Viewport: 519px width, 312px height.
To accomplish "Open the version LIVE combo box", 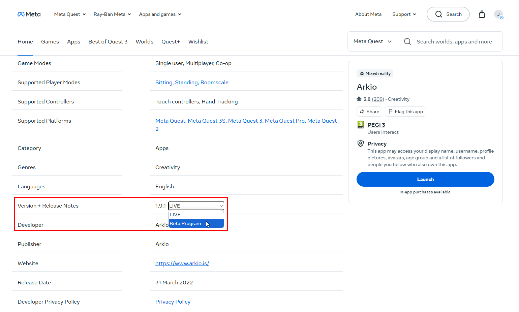I will [x=196, y=206].
